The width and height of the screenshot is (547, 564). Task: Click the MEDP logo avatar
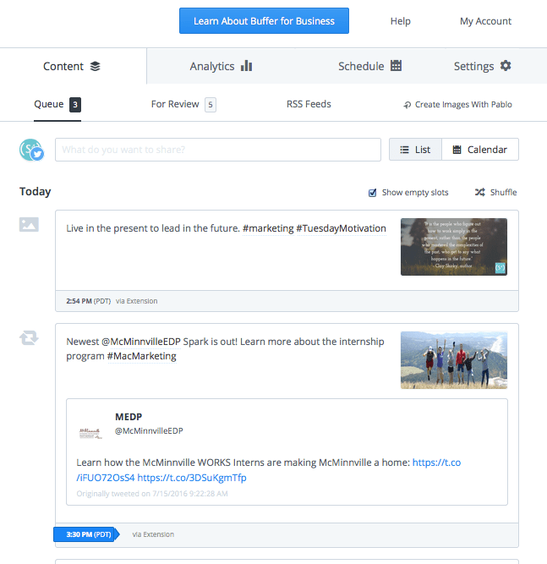pos(90,433)
